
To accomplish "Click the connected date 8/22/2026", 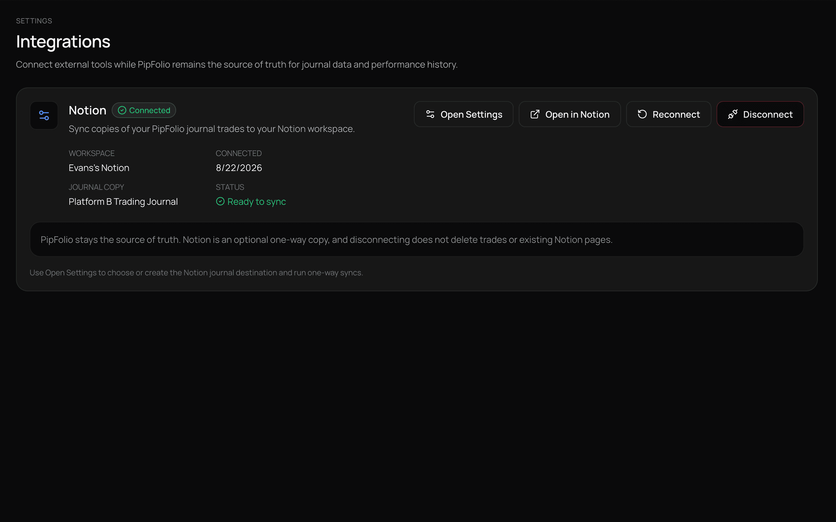I will 239,168.
